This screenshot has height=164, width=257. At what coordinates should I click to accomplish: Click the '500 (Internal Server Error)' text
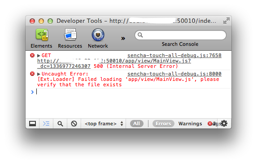coord(136,66)
